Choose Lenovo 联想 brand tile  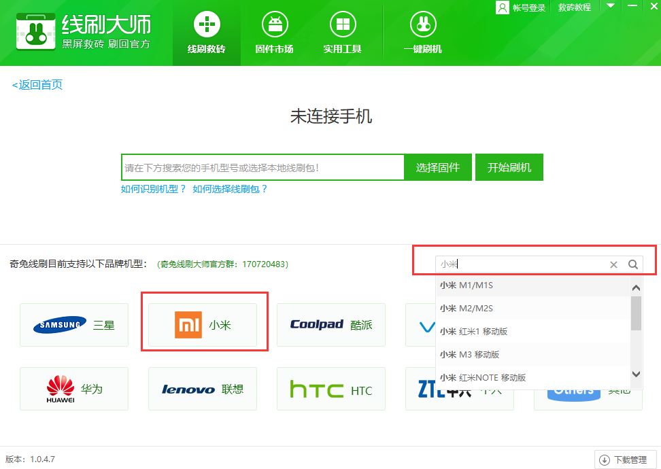point(203,389)
